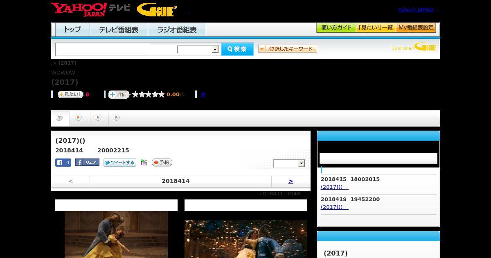Screen dimensions: 491x258
Task: Switch to the トップ tab
Action: [72, 30]
